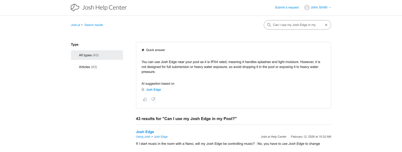The width and height of the screenshot is (402, 152).
Task: Clear the search field with the X icon
Action: (326, 25)
